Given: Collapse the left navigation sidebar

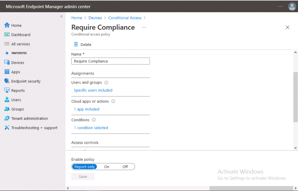Looking at the screenshot, I should point(61,16).
